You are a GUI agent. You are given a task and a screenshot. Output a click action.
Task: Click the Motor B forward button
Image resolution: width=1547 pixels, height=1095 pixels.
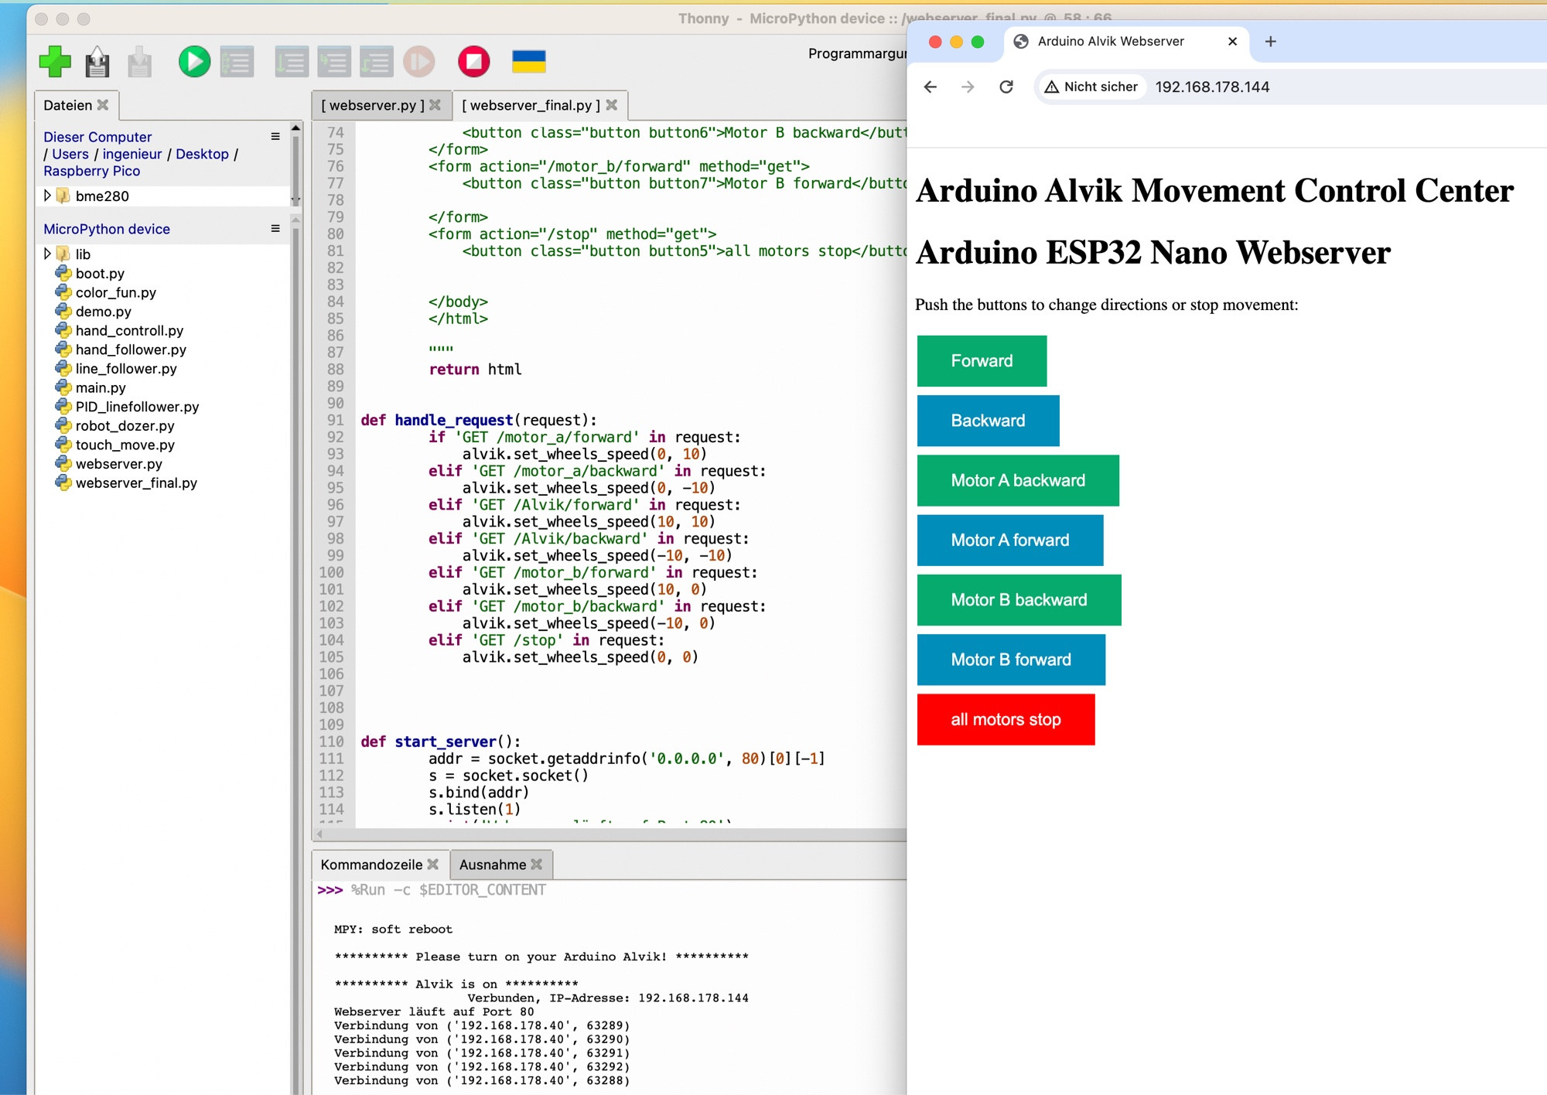[1011, 660]
